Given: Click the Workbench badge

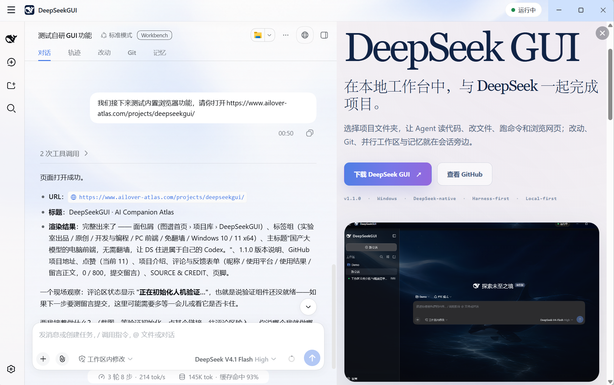Looking at the screenshot, I should [x=154, y=35].
